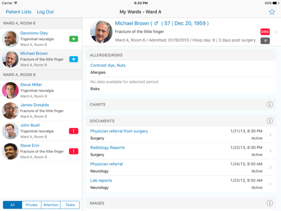Click admission info line under diagnosis

[185, 40]
